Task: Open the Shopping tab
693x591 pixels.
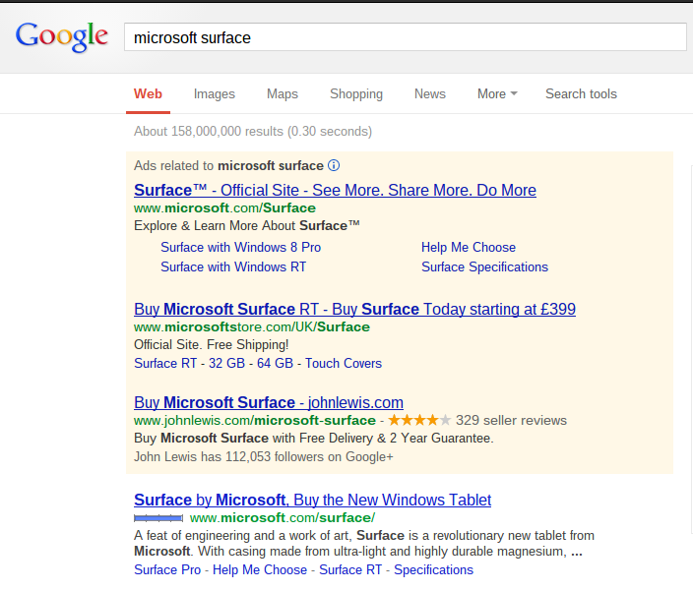Action: 356,94
